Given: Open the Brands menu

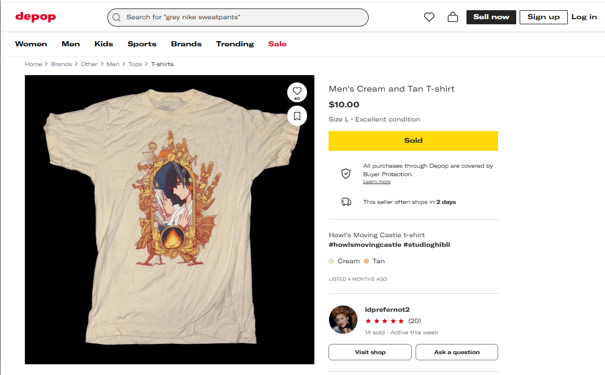Looking at the screenshot, I should click(x=186, y=43).
